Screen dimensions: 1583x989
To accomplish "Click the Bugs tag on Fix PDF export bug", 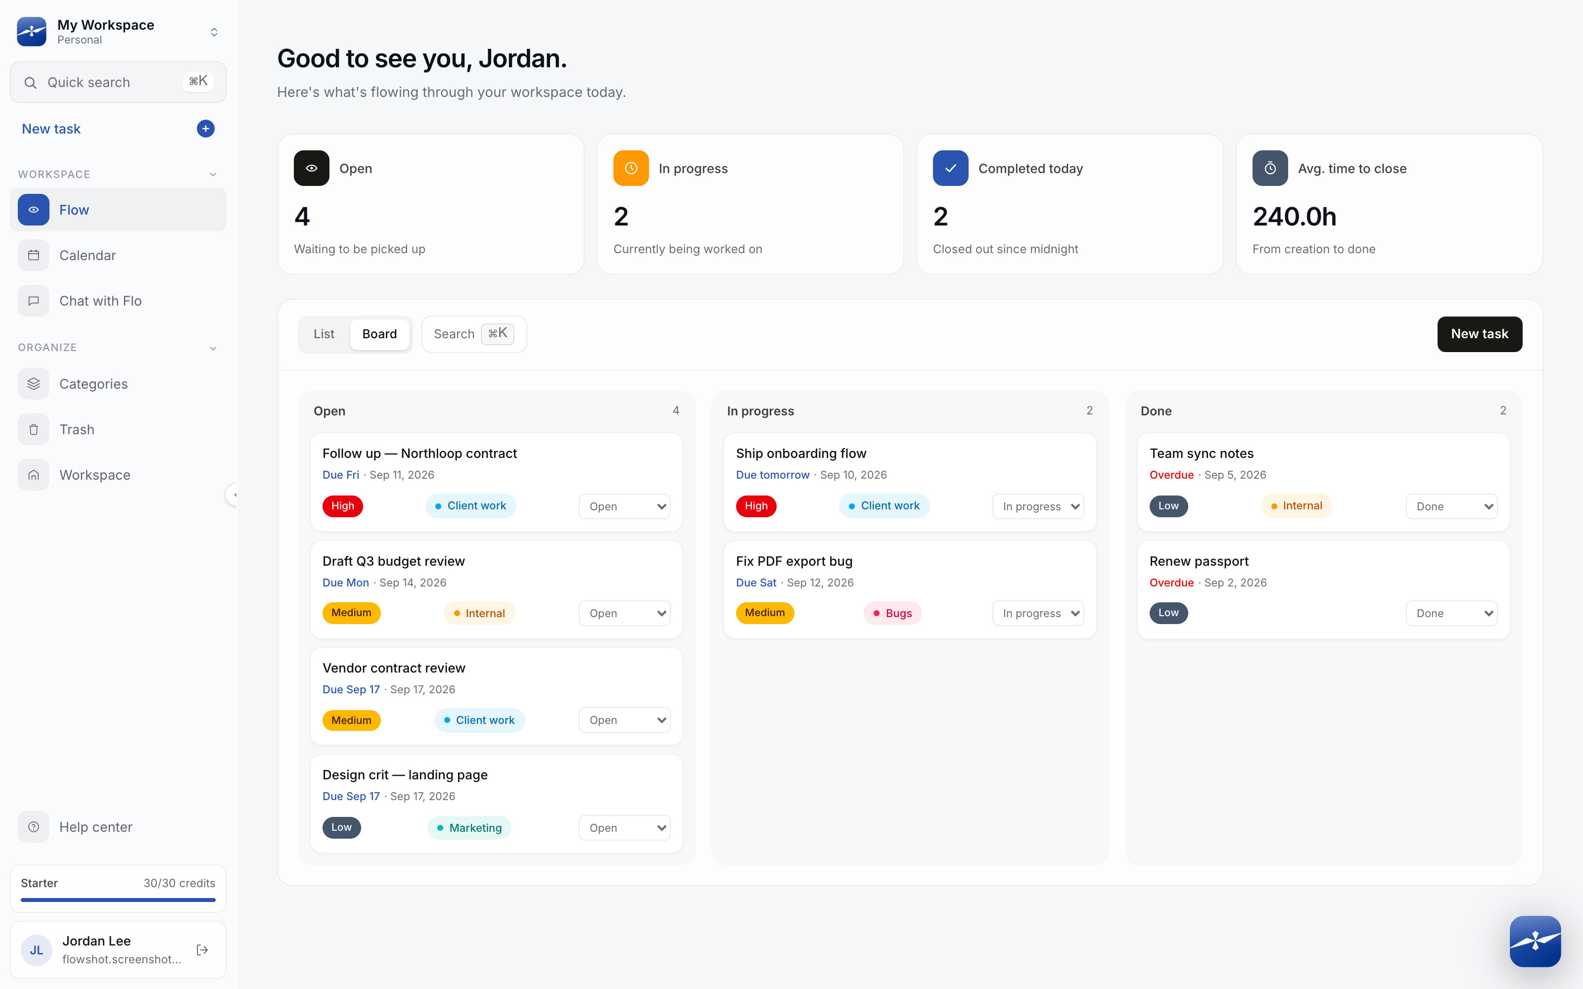I will pos(892,614).
